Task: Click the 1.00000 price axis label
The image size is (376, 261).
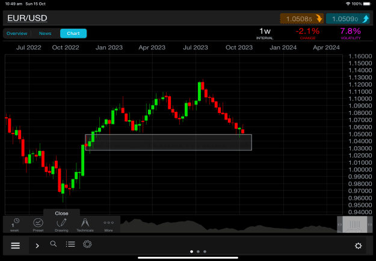Action: (360, 170)
